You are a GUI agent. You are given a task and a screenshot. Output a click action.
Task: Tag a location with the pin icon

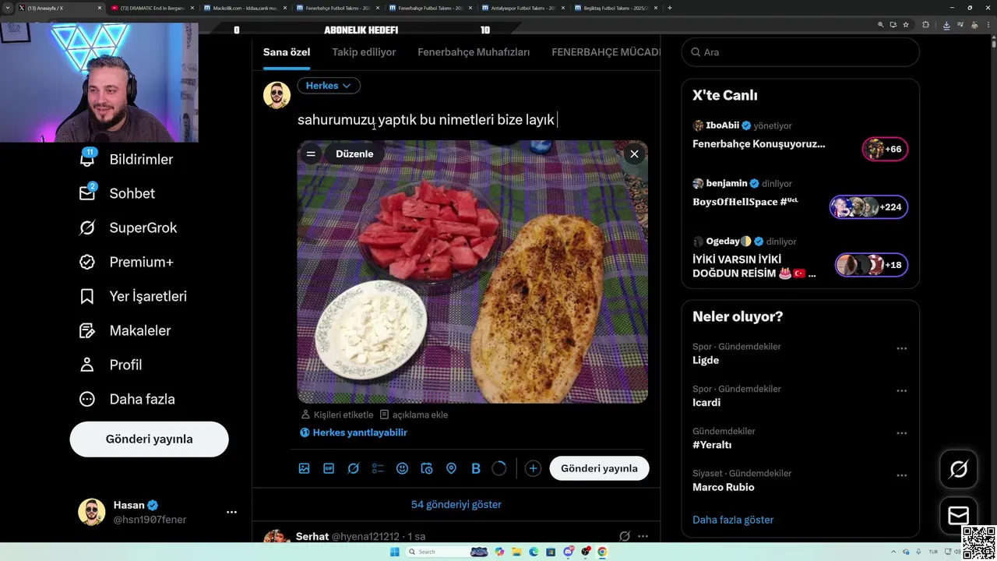tap(451, 468)
